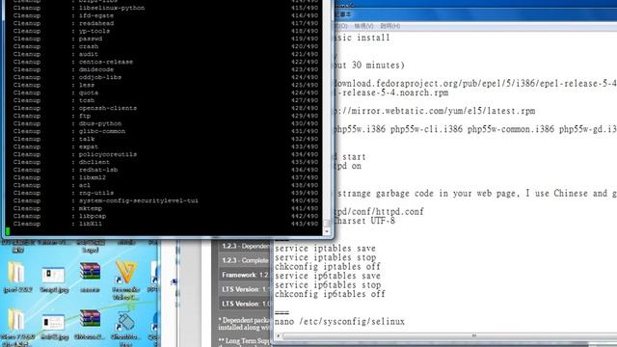Viewport: 617px width, 347px height.
Task: Click the '1.2.3 - Complete' download entry
Action: [244, 260]
